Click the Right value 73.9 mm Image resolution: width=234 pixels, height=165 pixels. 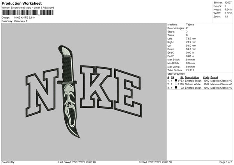click(191, 42)
